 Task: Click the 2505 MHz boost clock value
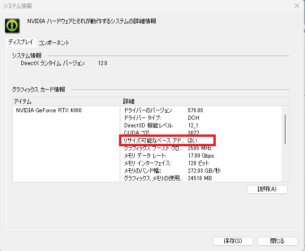click(200, 148)
